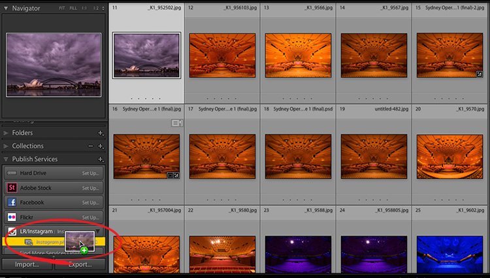Click the Collections panel title

coord(28,146)
